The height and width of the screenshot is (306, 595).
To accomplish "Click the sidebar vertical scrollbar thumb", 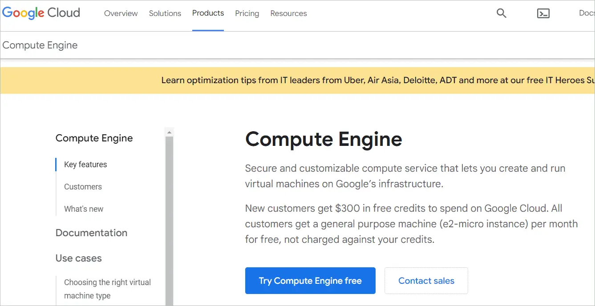I will pos(169,221).
